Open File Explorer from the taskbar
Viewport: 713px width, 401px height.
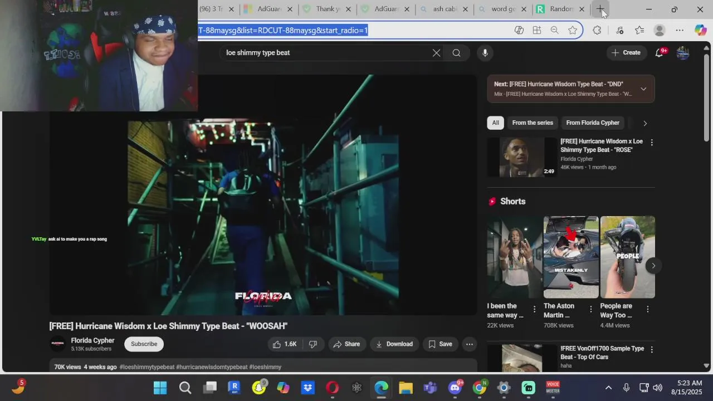tap(406, 388)
